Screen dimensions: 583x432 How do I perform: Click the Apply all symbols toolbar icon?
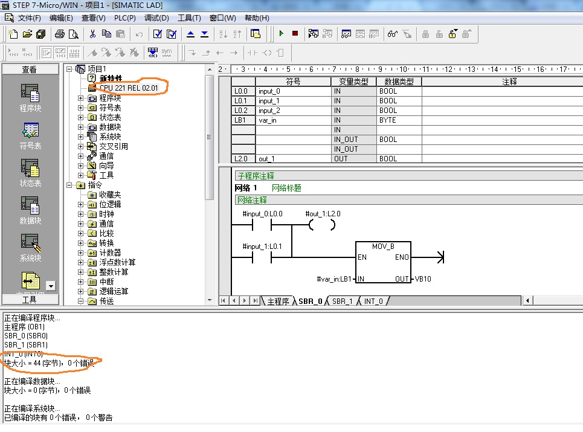153,53
